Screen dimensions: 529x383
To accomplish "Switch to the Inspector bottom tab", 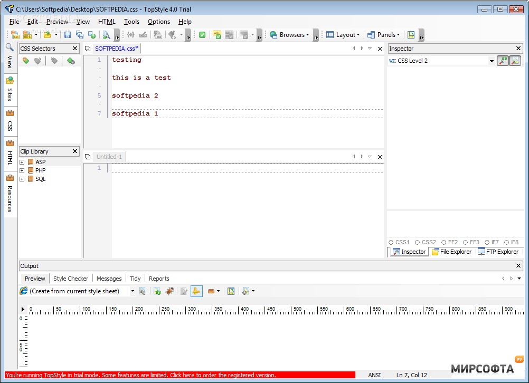I will (x=410, y=252).
